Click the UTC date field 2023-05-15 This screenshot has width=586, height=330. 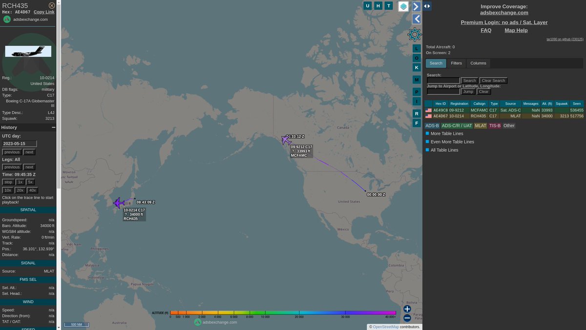pos(20,144)
